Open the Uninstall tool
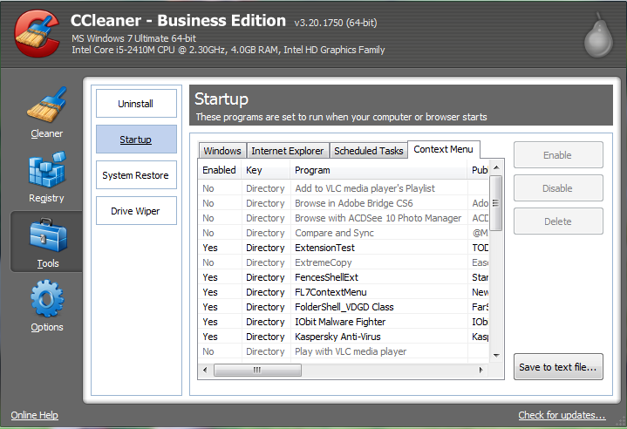This screenshot has width=627, height=429. pos(136,104)
